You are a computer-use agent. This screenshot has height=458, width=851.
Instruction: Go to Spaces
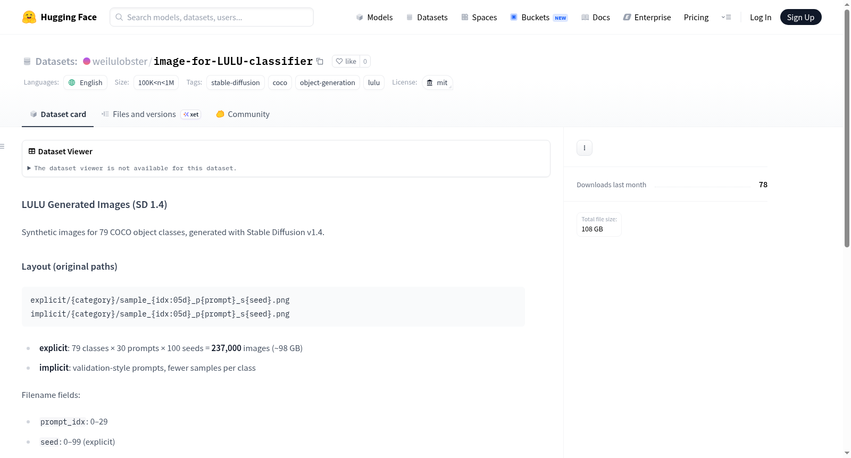pos(479,17)
